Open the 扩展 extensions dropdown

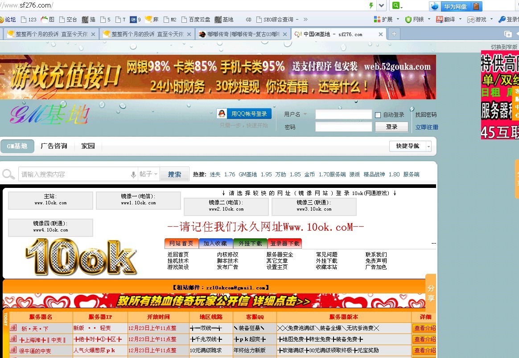point(386,20)
